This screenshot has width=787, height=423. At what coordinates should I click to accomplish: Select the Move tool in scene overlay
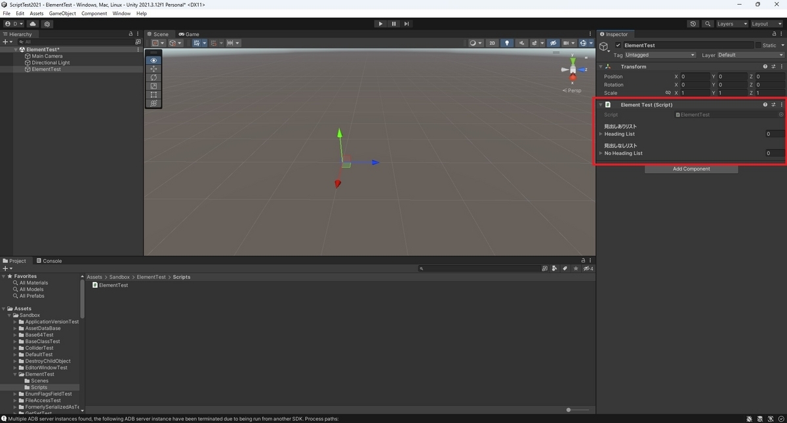153,69
